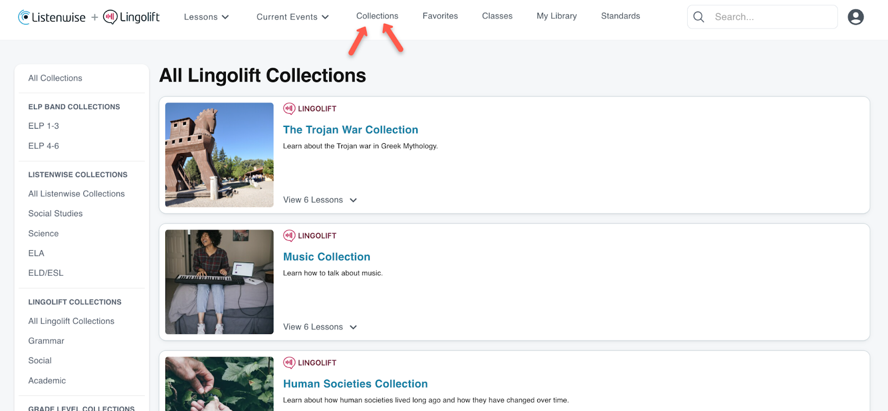
Task: Expand View 6 Lessons under Music Collection
Action: (x=320, y=327)
